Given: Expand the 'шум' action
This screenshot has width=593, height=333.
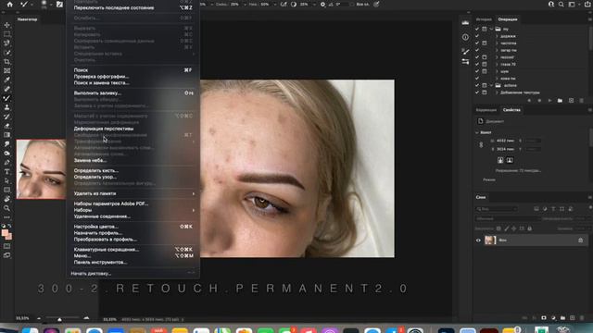Looking at the screenshot, I should tap(497, 71).
